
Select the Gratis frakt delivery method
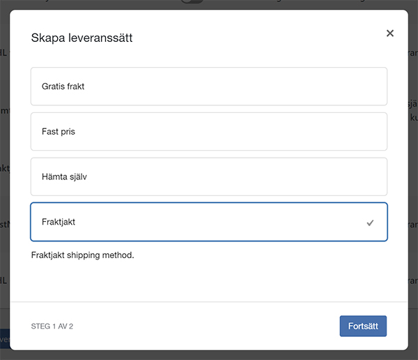pos(209,87)
